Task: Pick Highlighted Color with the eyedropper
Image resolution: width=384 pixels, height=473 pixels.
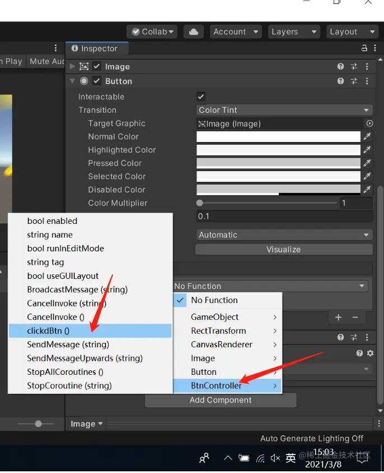Action: point(367,150)
